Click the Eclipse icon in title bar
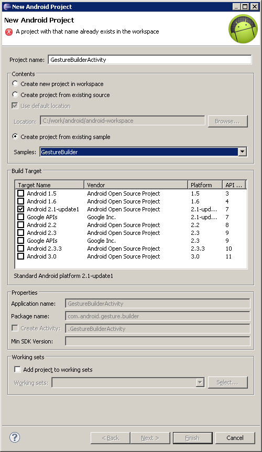 pyautogui.click(x=7, y=7)
